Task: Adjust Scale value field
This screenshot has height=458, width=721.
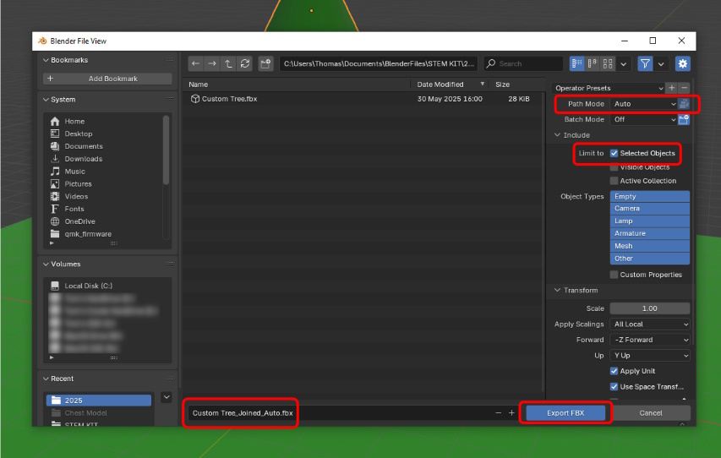Action: pyautogui.click(x=650, y=308)
